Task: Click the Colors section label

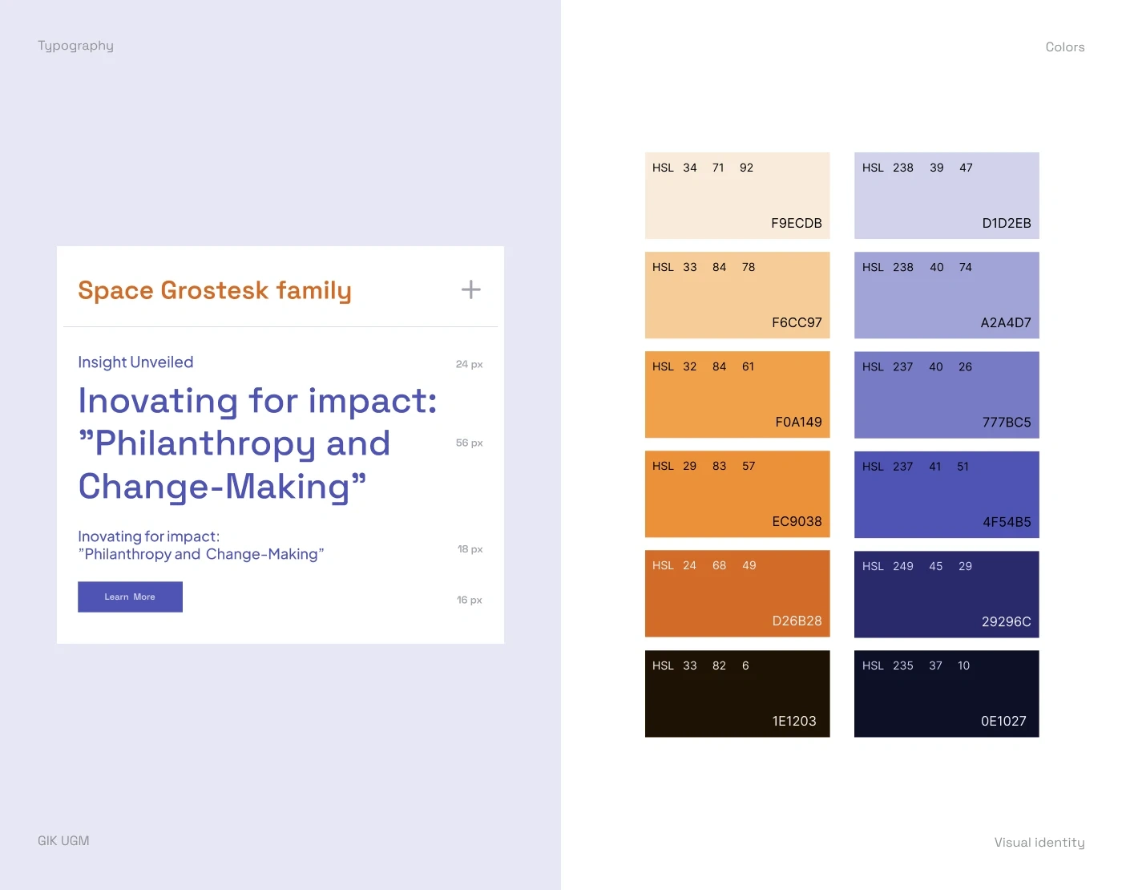Action: (x=1064, y=47)
